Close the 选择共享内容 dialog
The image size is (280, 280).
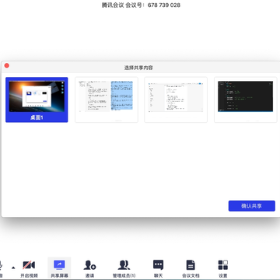point(7,65)
